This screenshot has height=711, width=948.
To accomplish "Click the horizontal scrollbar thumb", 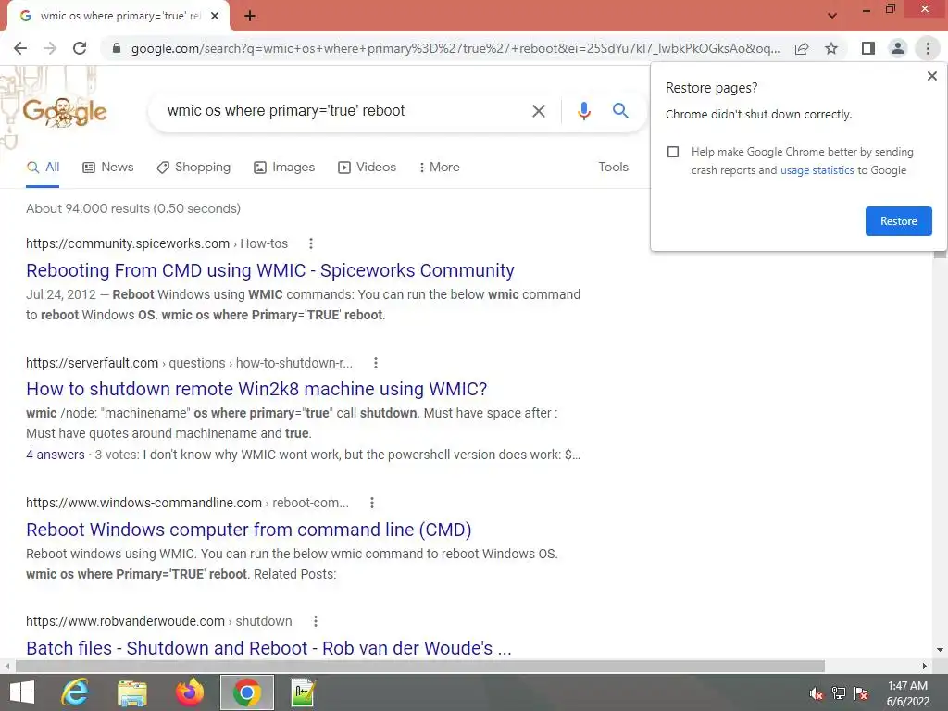I will pos(419,667).
